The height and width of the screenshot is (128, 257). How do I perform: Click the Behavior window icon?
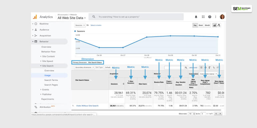tap(36, 42)
